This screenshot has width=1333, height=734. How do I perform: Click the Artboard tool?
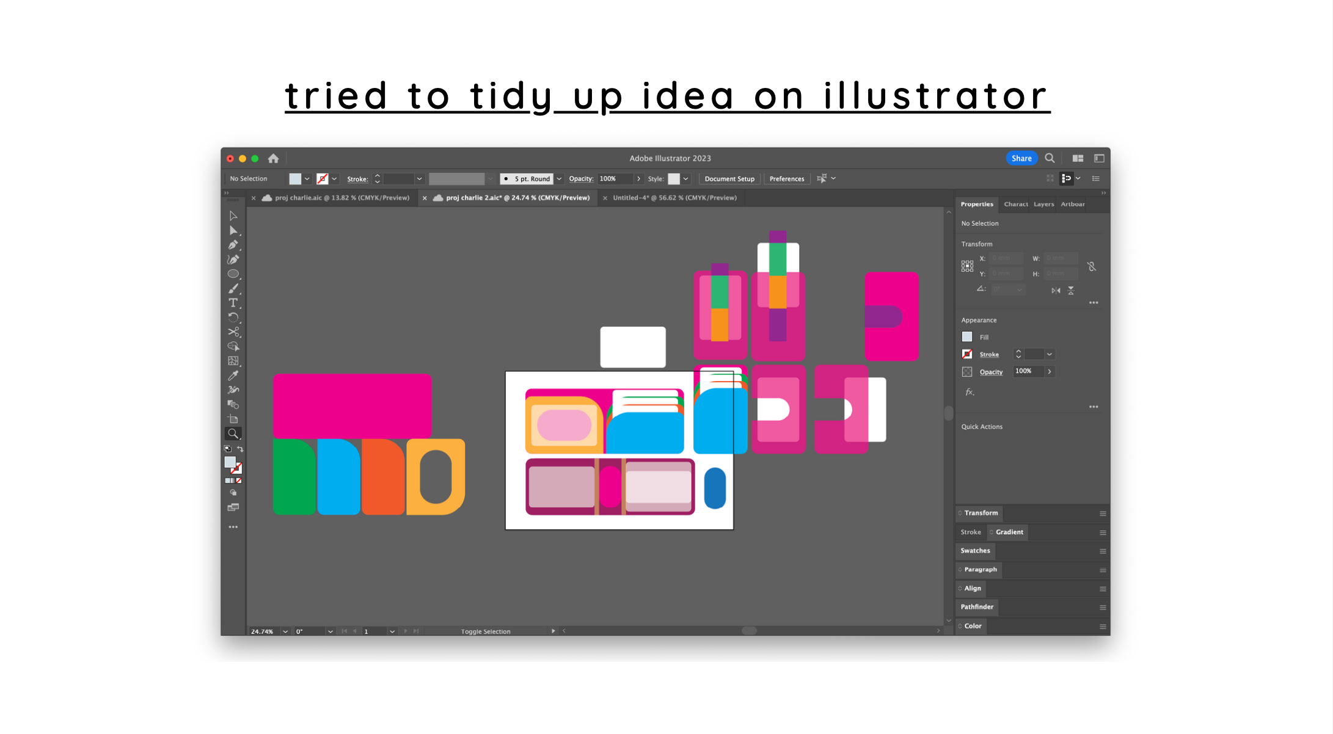pos(233,419)
